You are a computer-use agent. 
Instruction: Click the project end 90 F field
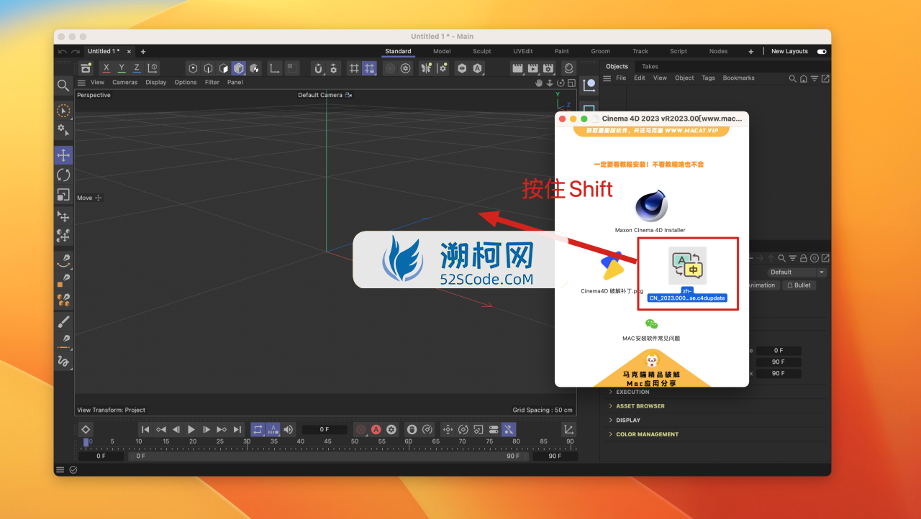[x=555, y=456]
